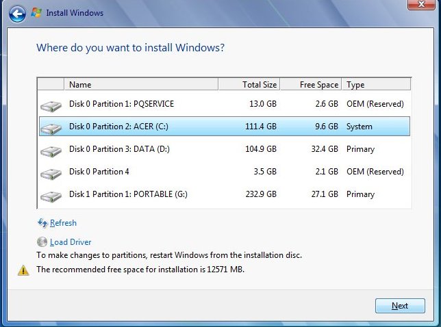Click the Refresh arrows icon
Screen dimensions: 441x327
[x=42, y=223]
